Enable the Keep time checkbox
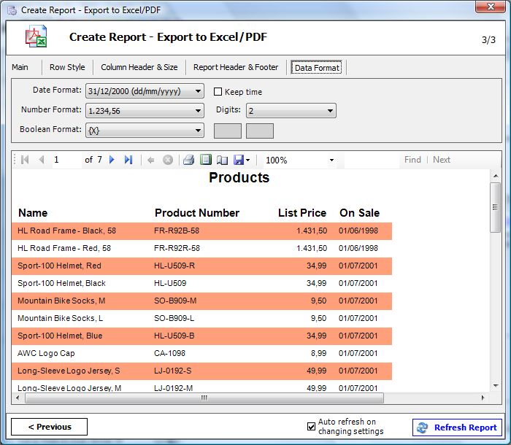The width and height of the screenshot is (511, 445). tap(218, 91)
